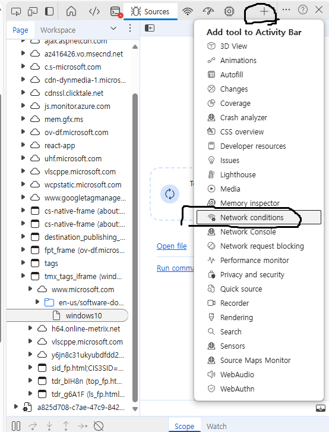Click Step out of function arrow
Screen dimensions: 329x432
tap(66, 426)
